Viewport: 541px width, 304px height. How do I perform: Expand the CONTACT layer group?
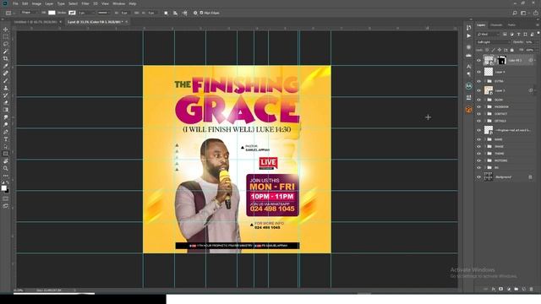[484, 114]
